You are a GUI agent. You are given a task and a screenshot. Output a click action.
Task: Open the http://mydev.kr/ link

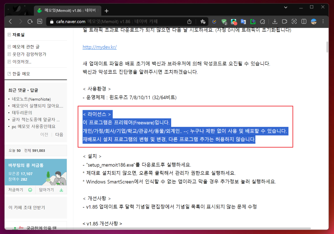point(100,47)
